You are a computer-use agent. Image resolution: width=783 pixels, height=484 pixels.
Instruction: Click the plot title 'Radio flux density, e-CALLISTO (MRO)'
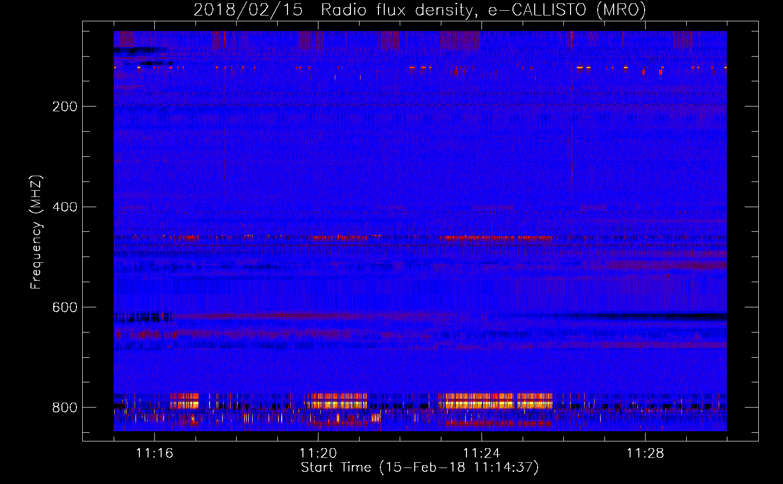(x=483, y=10)
